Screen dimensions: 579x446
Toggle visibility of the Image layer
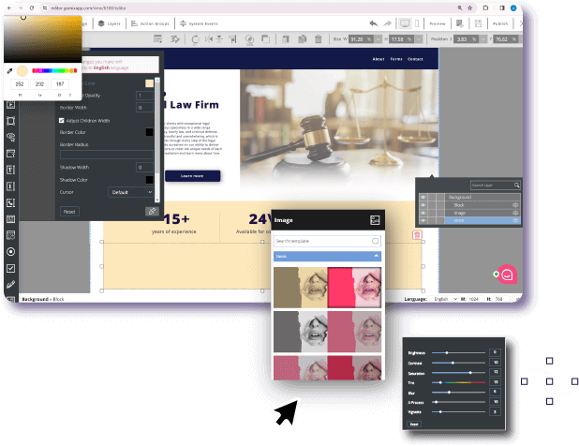click(423, 213)
